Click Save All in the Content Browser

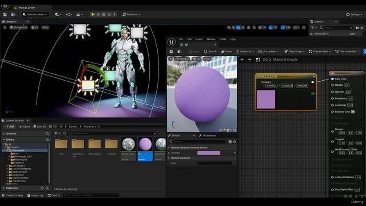pos(39,126)
